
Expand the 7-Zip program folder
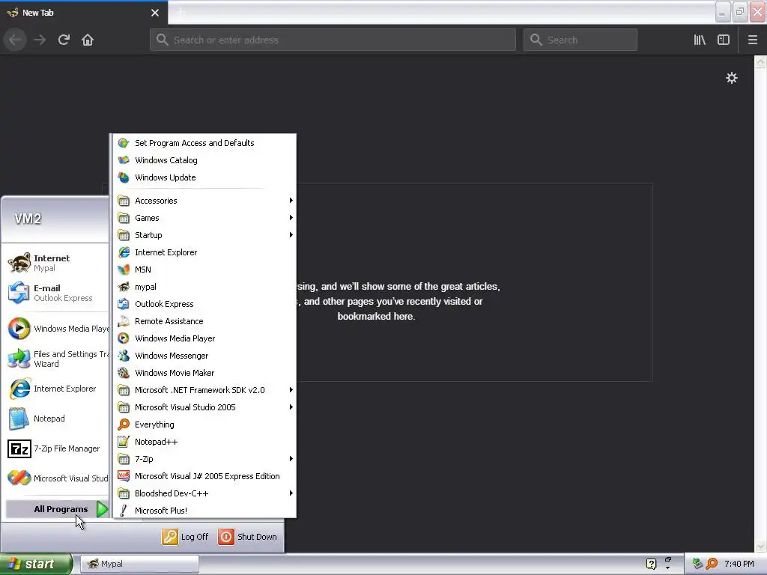204,459
